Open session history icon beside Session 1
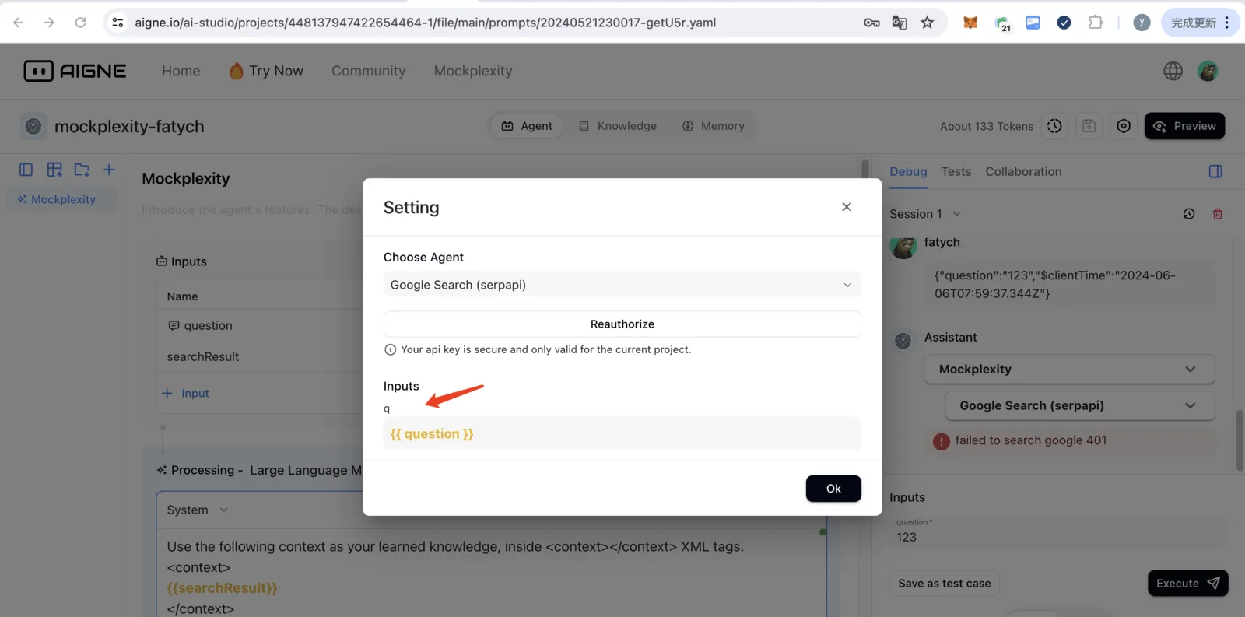The width and height of the screenshot is (1245, 617). pos(1189,214)
